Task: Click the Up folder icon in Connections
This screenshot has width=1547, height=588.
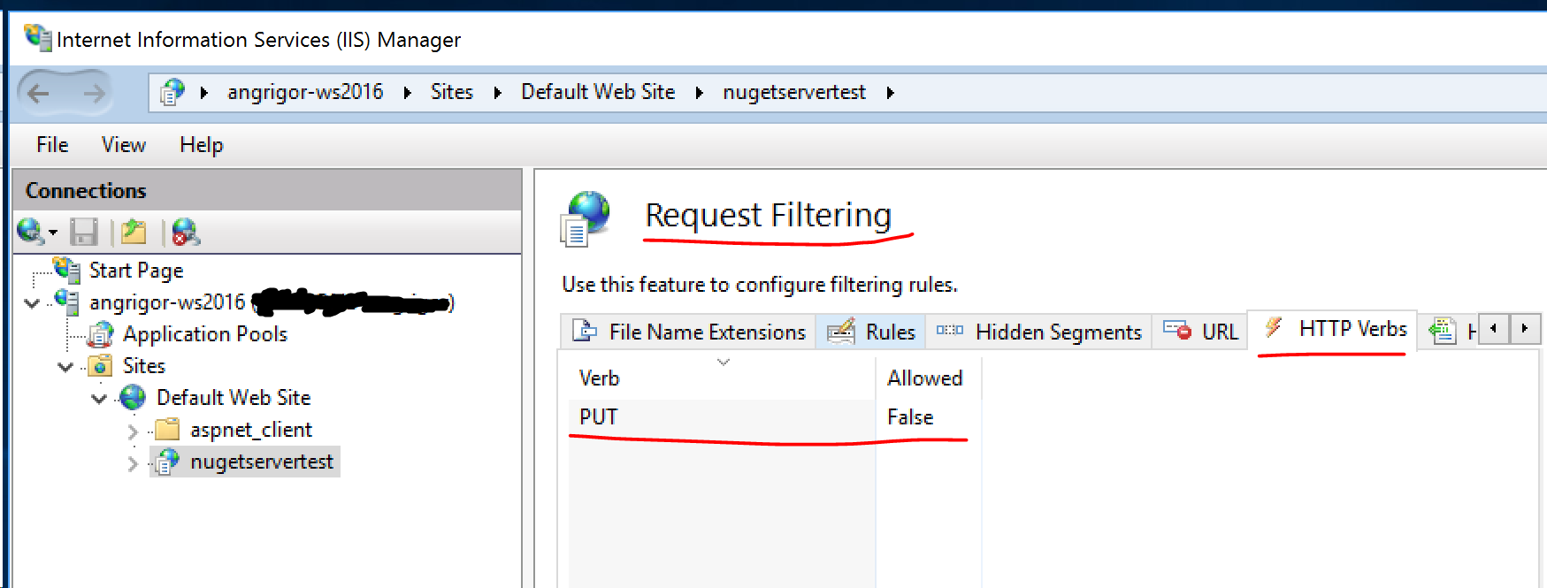Action: 134,232
